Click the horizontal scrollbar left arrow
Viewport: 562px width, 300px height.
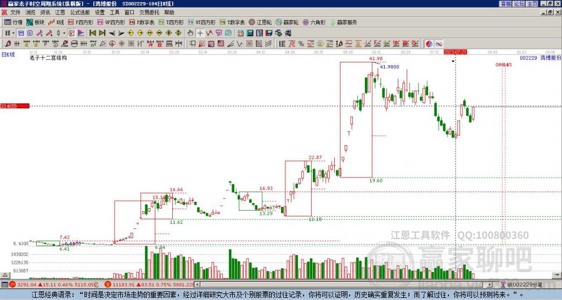point(197,285)
